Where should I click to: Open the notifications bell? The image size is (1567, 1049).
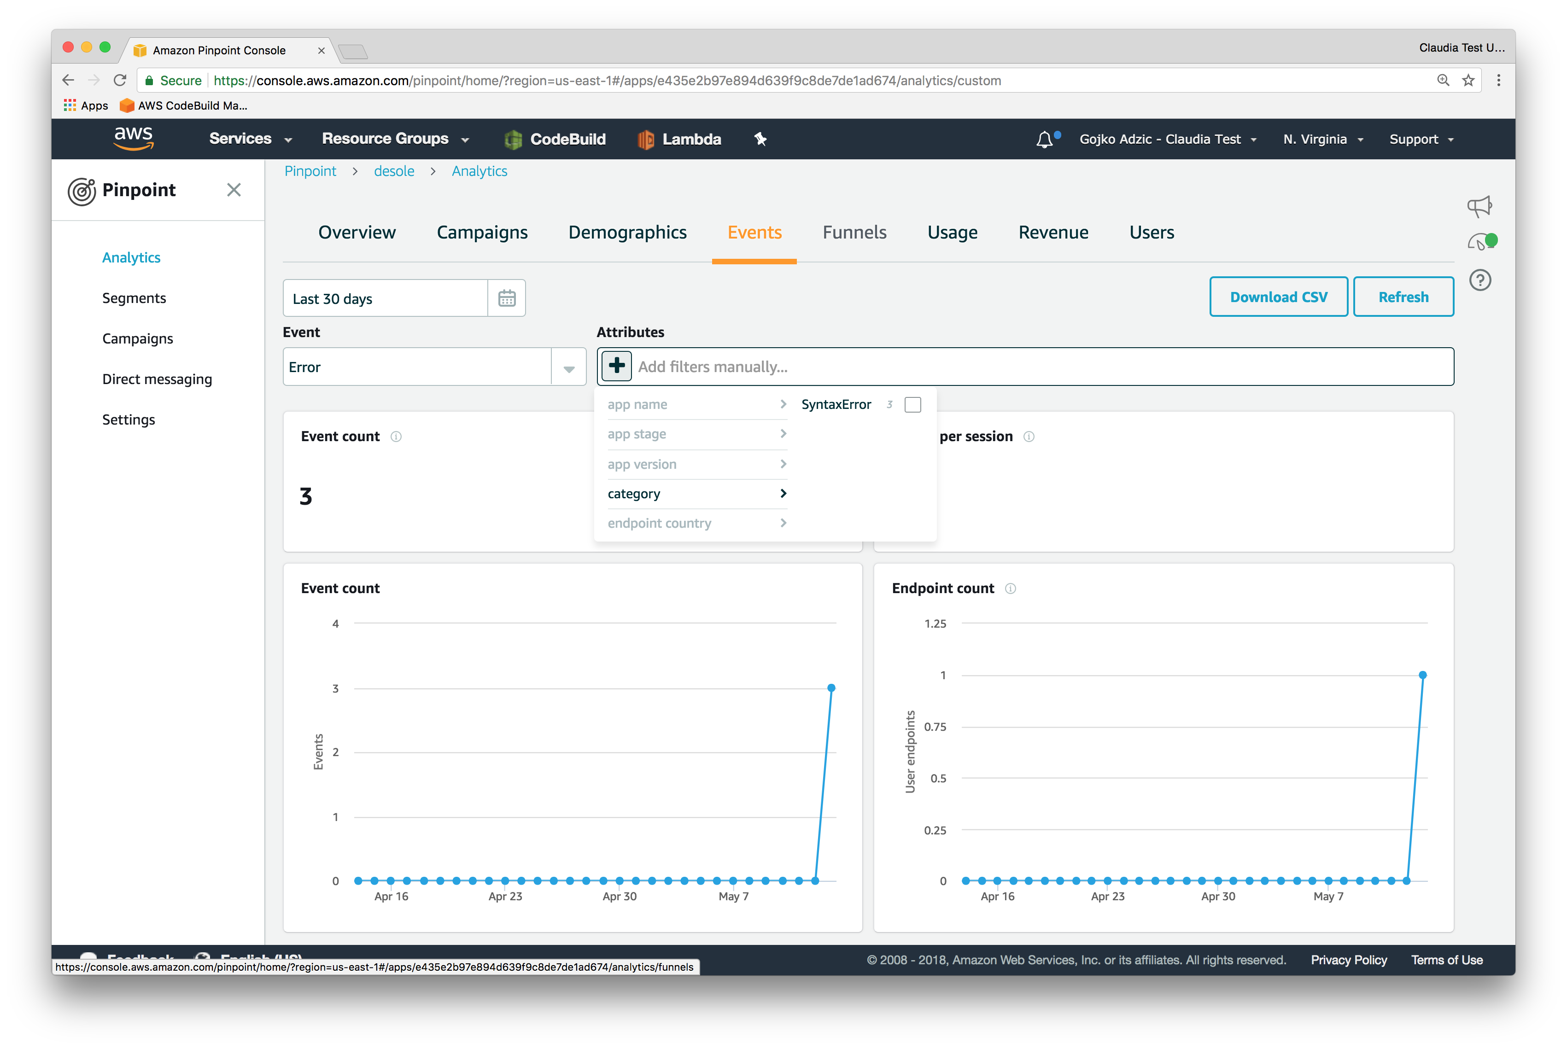[x=1045, y=139]
